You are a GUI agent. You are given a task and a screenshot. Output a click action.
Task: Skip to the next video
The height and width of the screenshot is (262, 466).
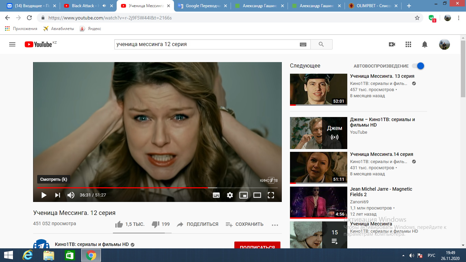(57, 195)
